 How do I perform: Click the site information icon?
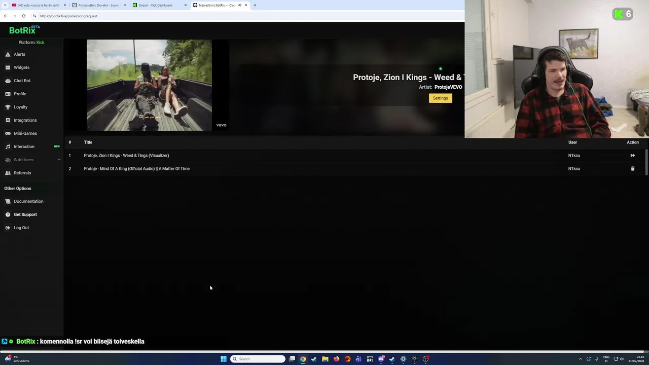[x=34, y=16]
